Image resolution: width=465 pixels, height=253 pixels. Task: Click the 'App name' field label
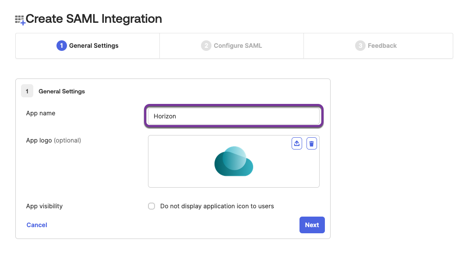pos(41,113)
